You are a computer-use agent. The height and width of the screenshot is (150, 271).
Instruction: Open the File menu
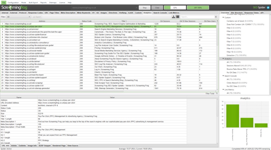click(4, 3)
